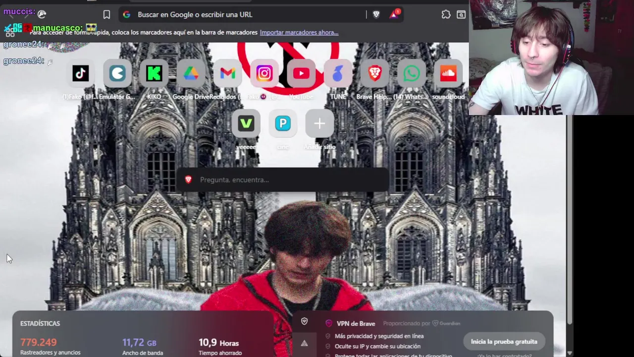Click the Guardian provider logo text
This screenshot has width=634, height=357.
click(x=446, y=323)
